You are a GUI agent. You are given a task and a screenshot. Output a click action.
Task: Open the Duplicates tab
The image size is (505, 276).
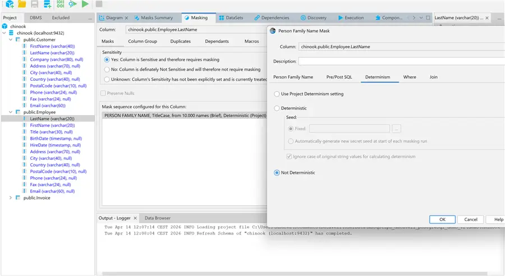(180, 41)
